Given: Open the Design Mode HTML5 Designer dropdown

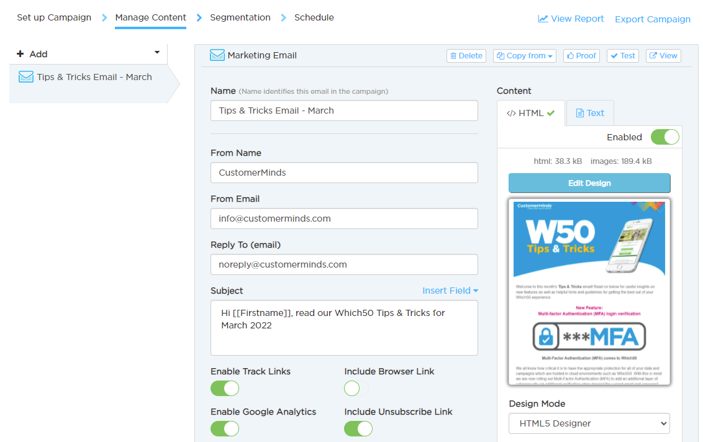Looking at the screenshot, I should (589, 423).
